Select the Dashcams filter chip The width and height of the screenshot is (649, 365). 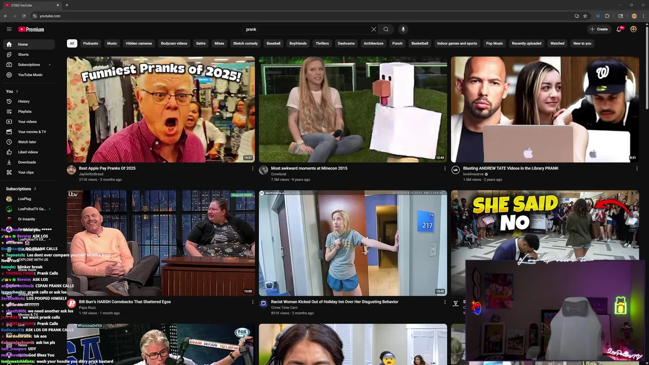346,43
